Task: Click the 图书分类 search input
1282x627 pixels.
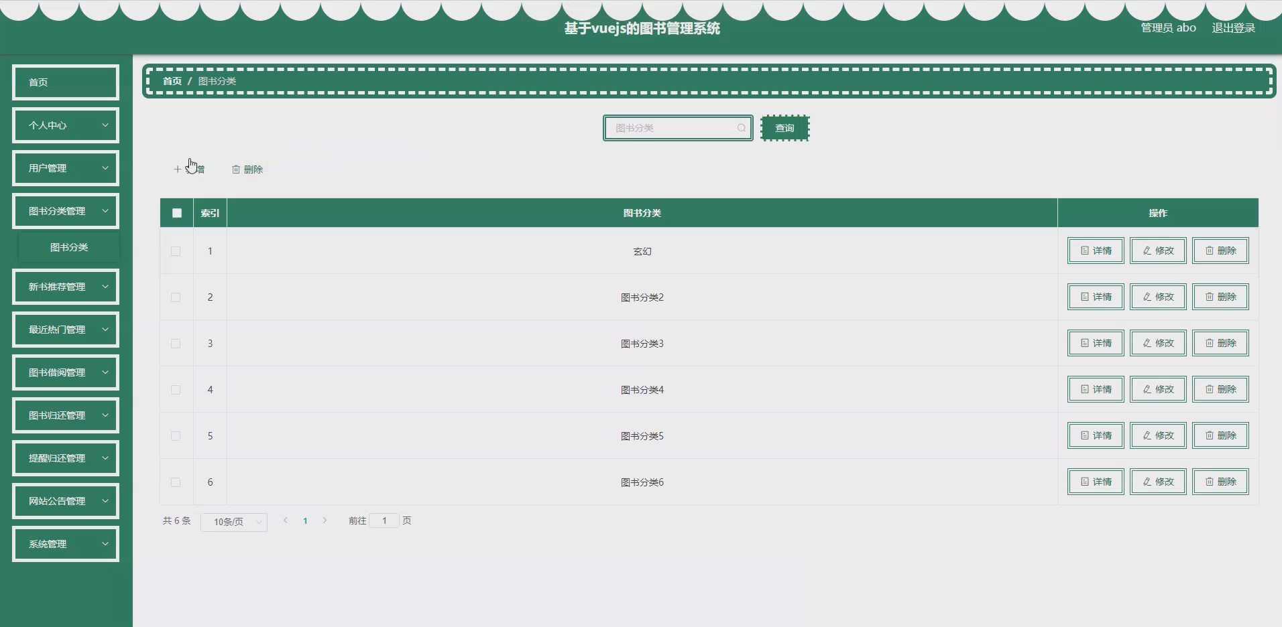Action: click(678, 128)
